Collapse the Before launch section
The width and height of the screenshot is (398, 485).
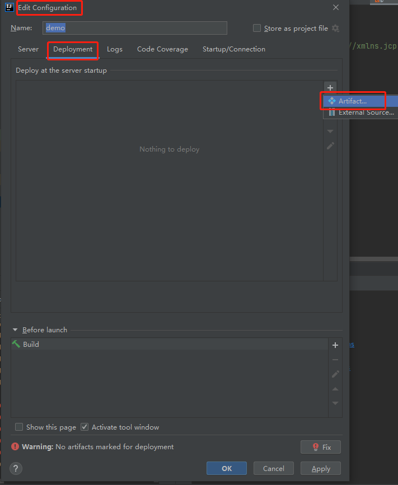tap(15, 329)
